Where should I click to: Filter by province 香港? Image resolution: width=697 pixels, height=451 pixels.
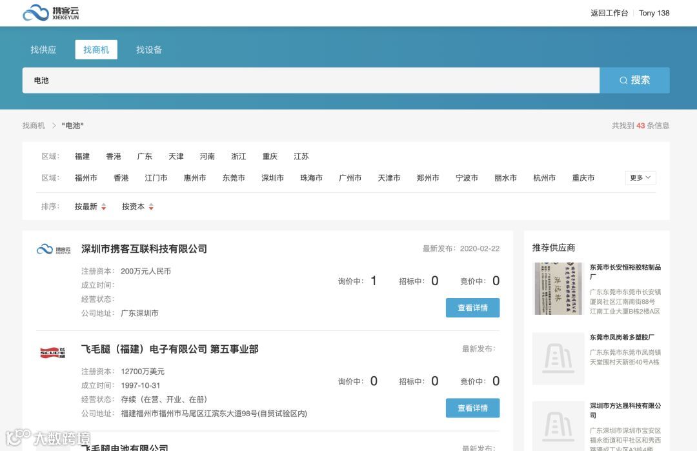tap(114, 156)
